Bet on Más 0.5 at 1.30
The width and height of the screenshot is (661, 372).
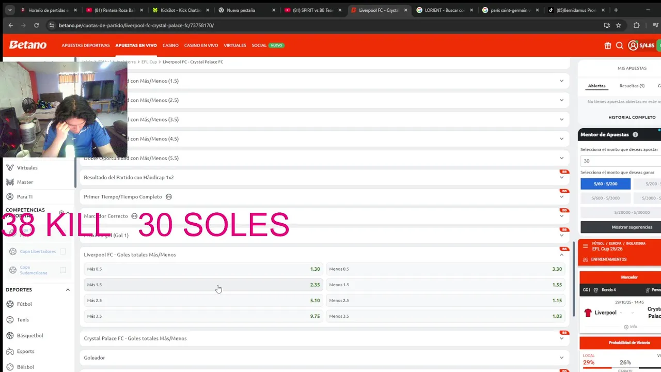coord(203,269)
